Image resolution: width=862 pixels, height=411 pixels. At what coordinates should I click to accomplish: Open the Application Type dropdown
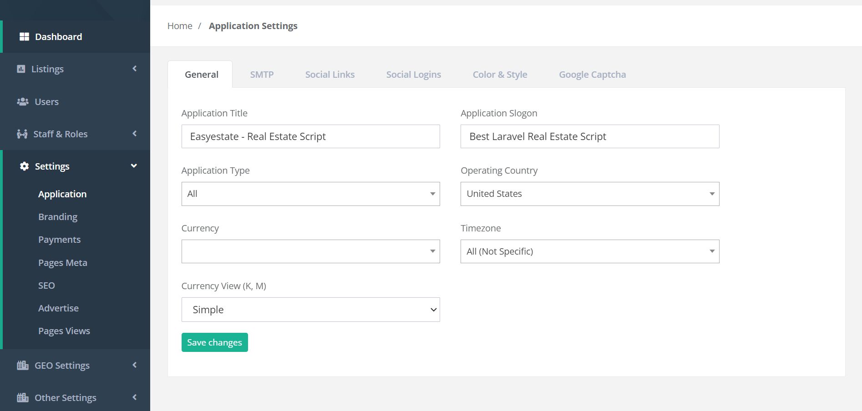coord(310,194)
